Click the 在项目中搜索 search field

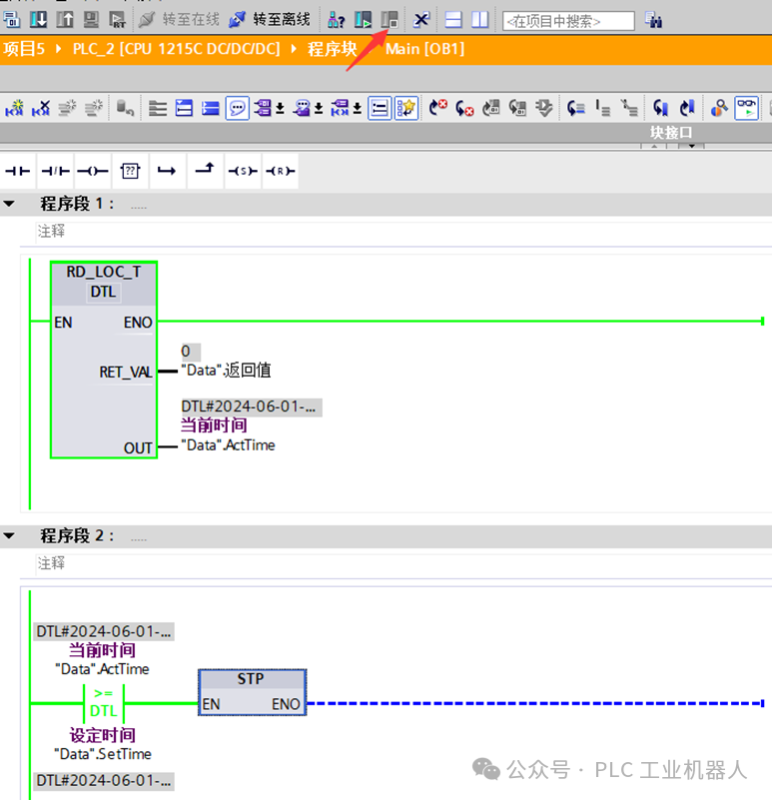click(x=568, y=21)
